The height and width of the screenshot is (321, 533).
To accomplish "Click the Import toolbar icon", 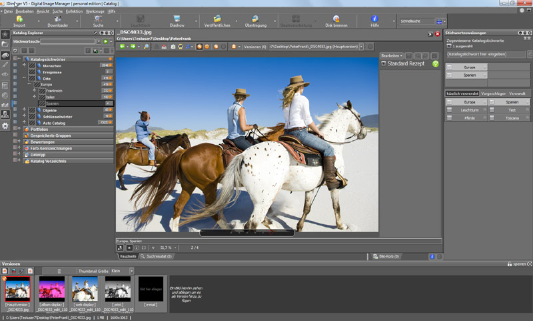I will coord(19,21).
